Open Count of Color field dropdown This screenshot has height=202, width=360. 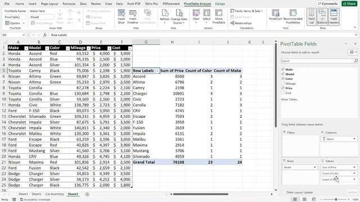pyautogui.click(x=354, y=173)
